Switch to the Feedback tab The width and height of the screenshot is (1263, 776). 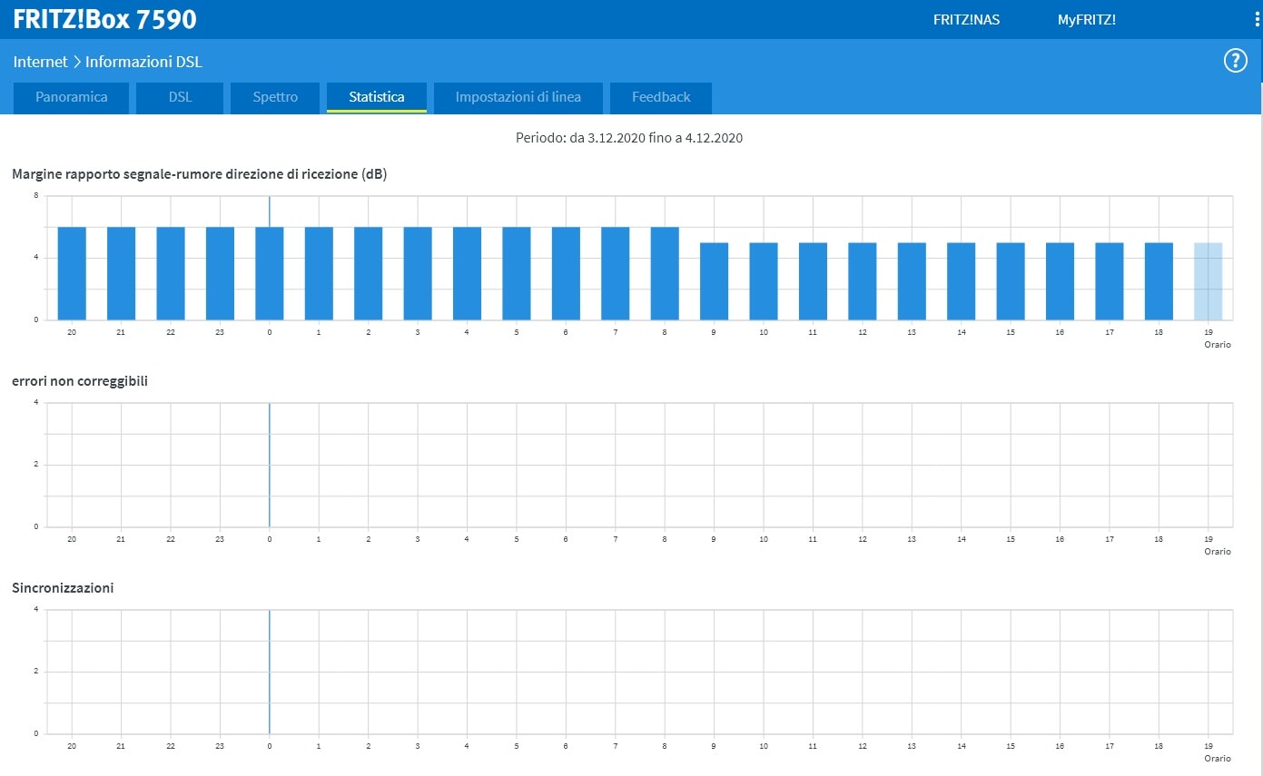[661, 97]
